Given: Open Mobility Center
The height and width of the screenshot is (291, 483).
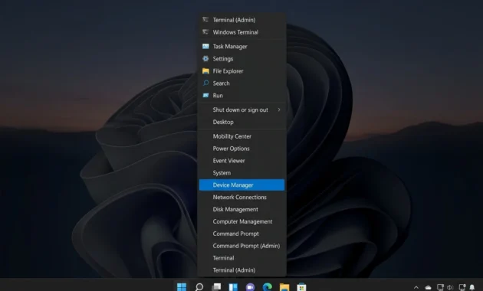Looking at the screenshot, I should click(x=242, y=136).
